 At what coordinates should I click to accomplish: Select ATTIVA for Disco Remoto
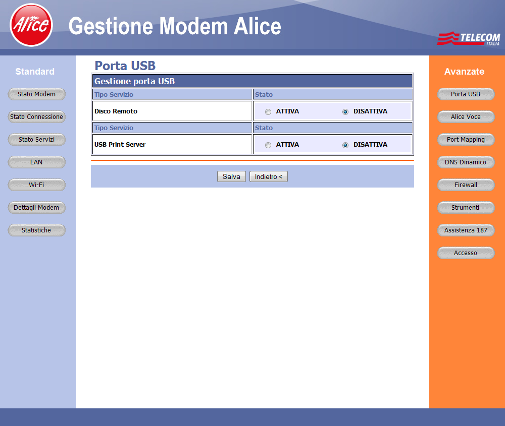pos(268,111)
